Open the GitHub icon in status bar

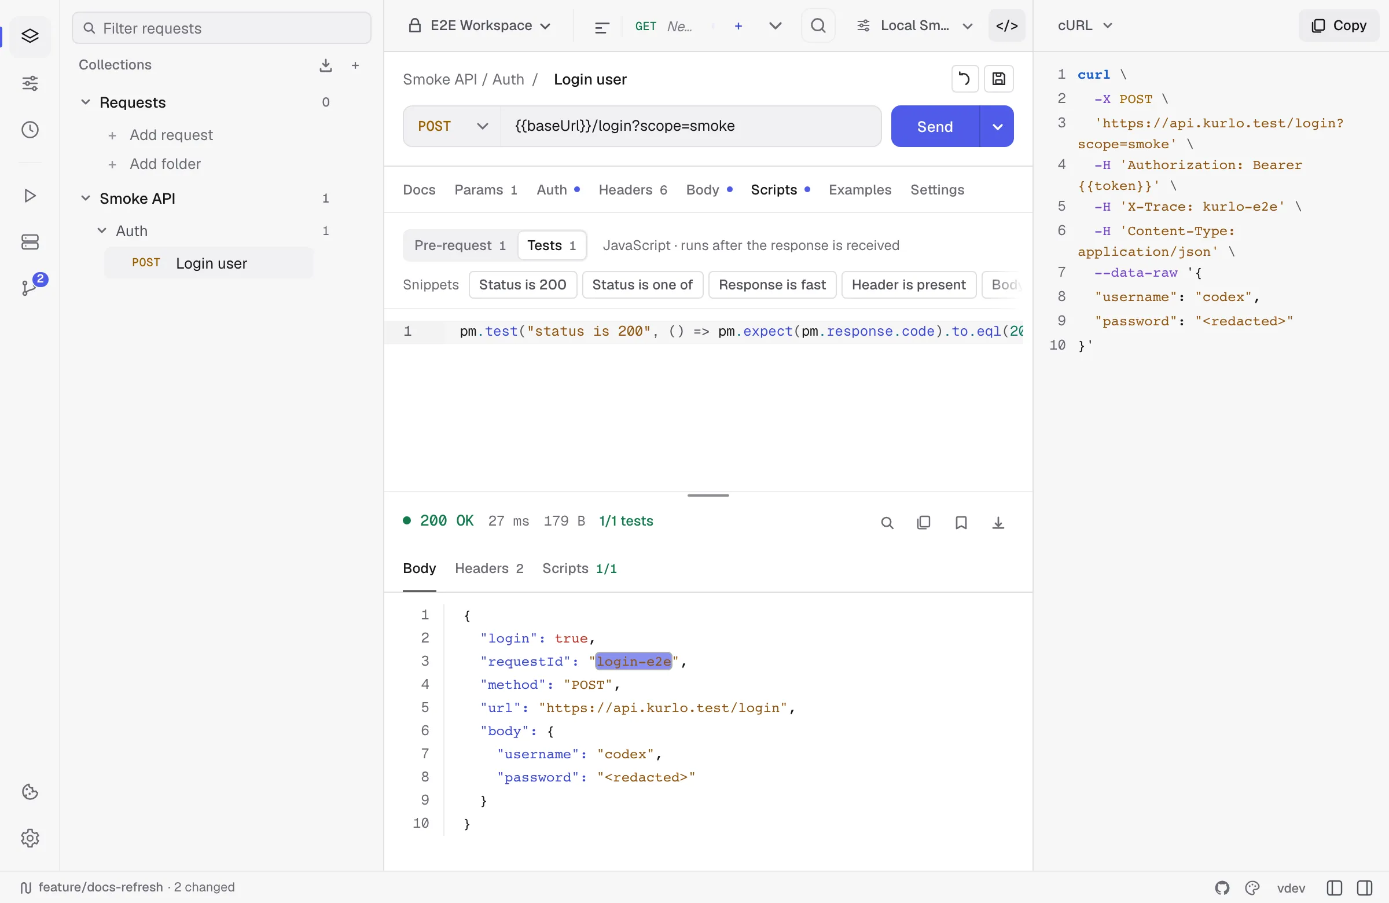coord(1222,888)
